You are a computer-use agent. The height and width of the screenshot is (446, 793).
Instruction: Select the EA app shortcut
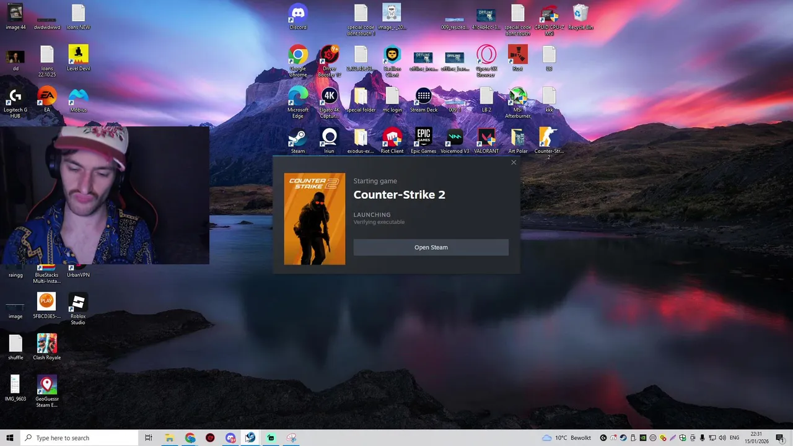pyautogui.click(x=46, y=100)
